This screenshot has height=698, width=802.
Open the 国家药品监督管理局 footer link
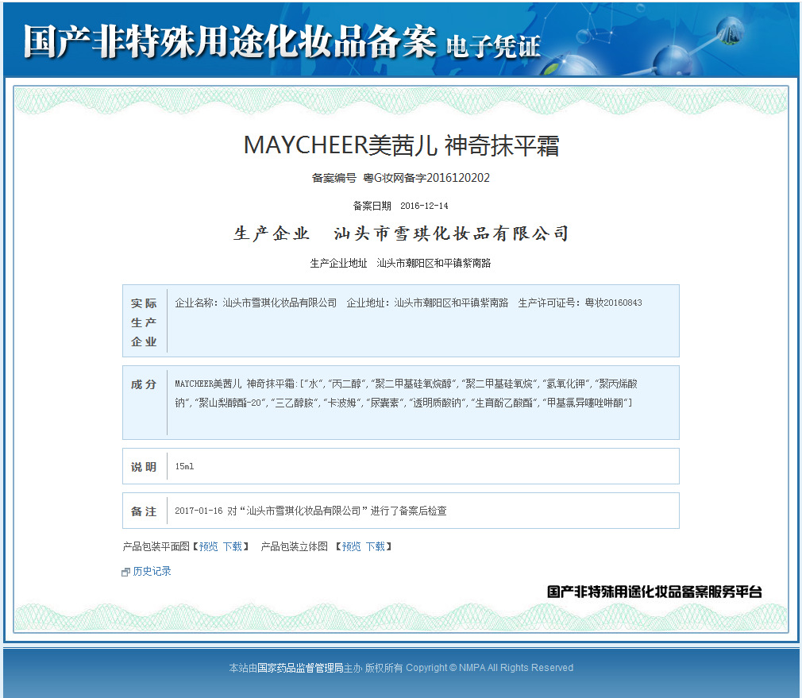[x=300, y=668]
